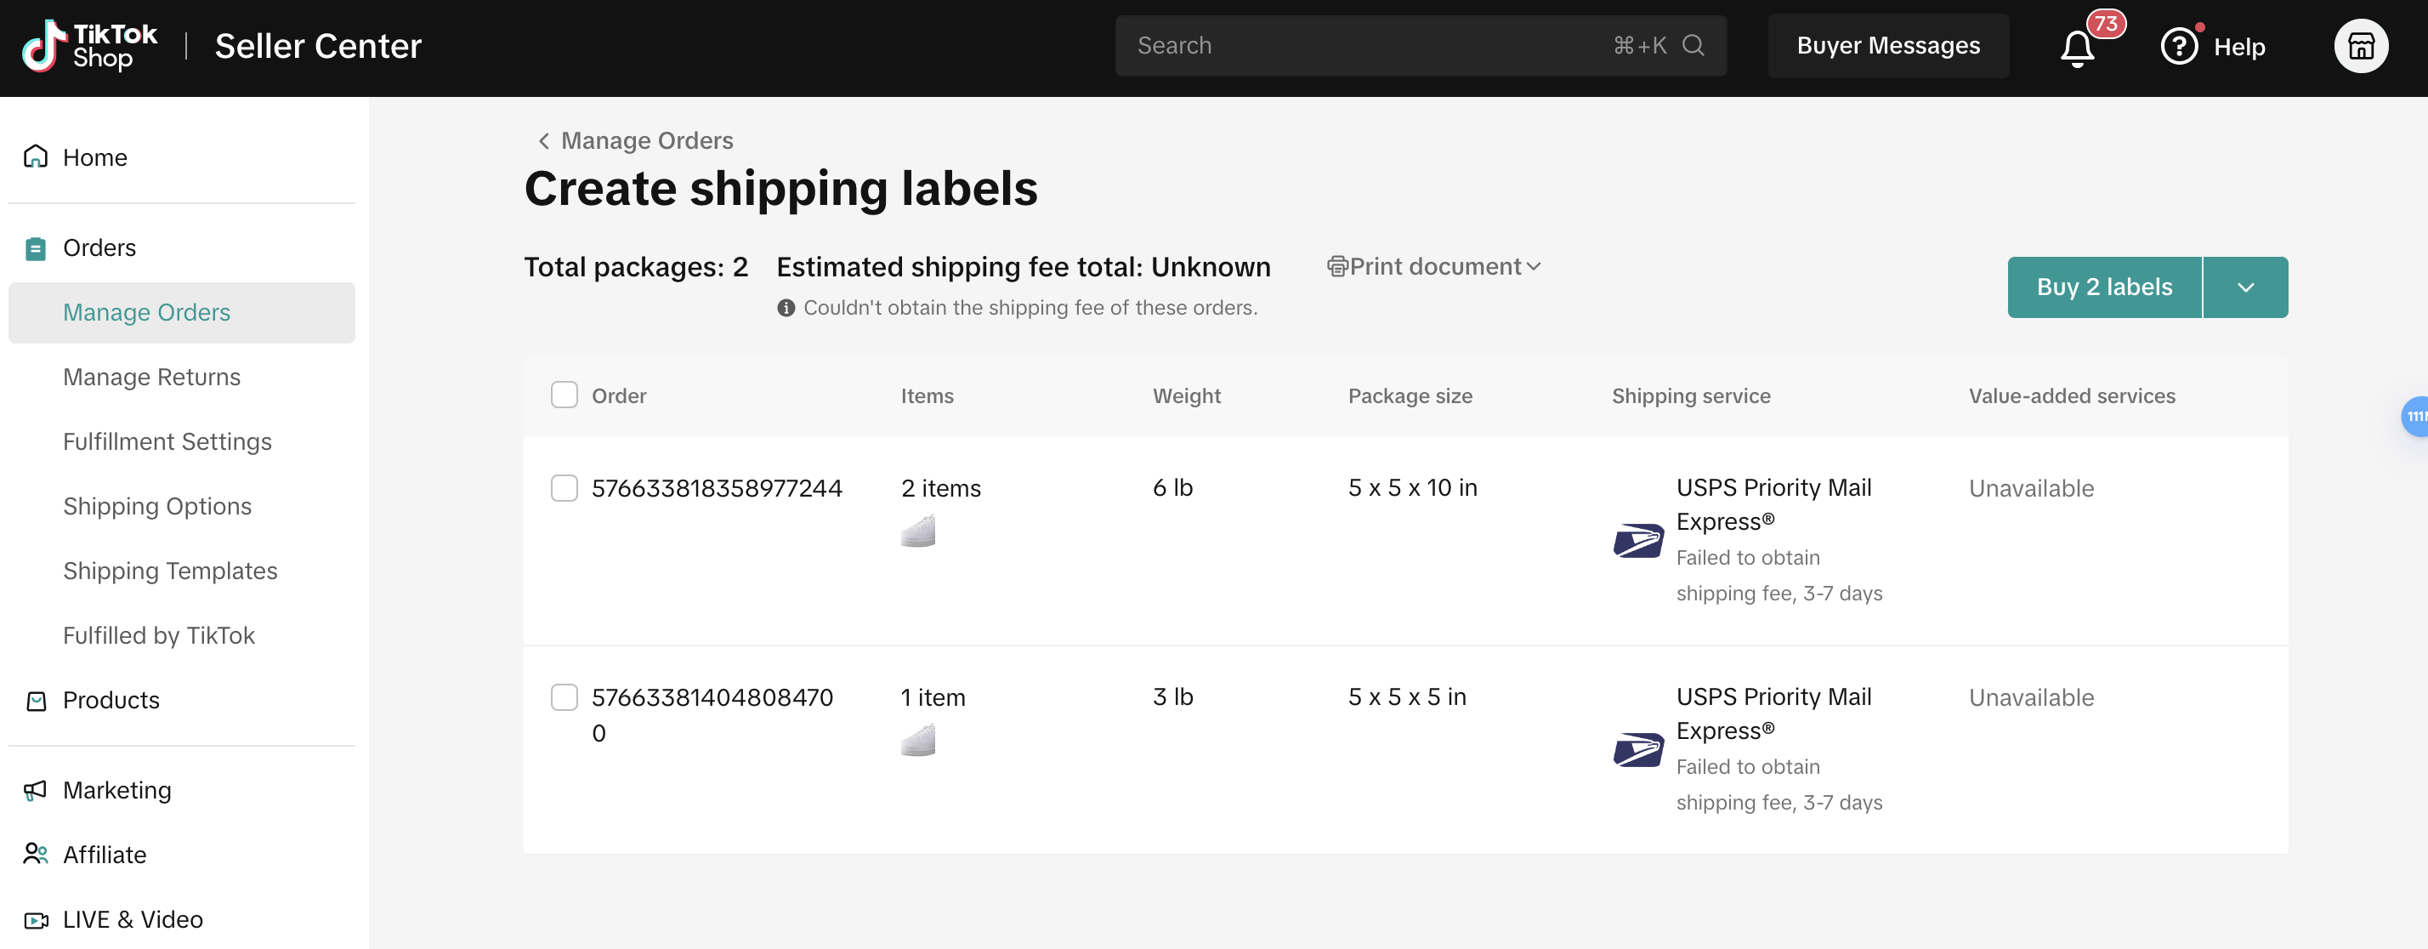2428x949 pixels.
Task: Select Shipping Templates in the sidebar menu
Action: [170, 571]
